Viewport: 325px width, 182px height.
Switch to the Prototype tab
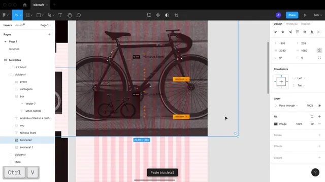tap(291, 24)
